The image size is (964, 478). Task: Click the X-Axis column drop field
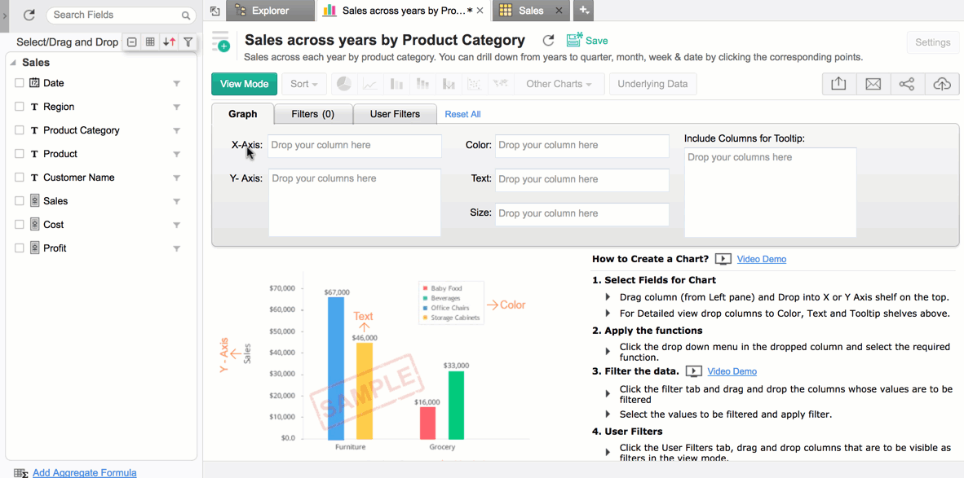click(x=355, y=146)
